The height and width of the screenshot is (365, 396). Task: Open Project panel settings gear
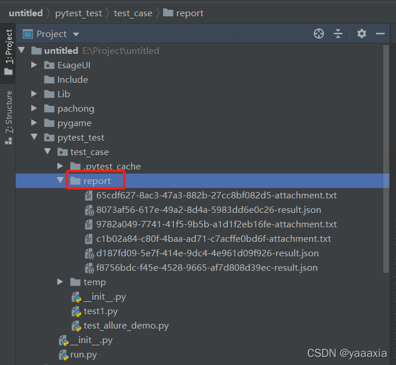(x=362, y=34)
